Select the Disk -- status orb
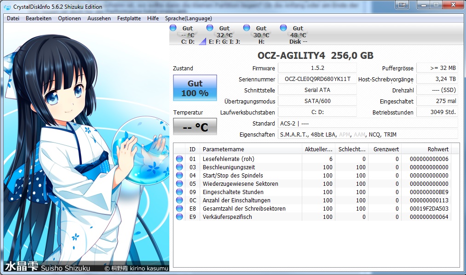This screenshot has height=275, width=466. pyautogui.click(x=283, y=28)
